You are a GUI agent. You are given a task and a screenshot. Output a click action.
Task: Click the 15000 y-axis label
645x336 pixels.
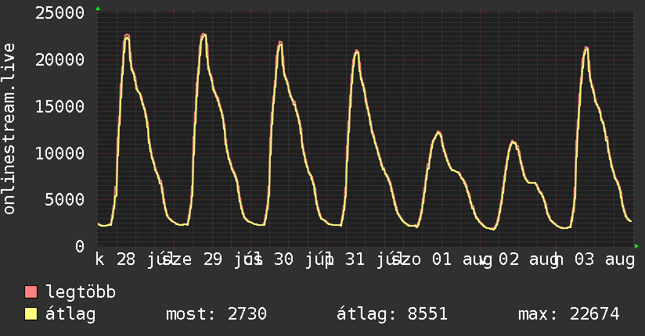60,107
